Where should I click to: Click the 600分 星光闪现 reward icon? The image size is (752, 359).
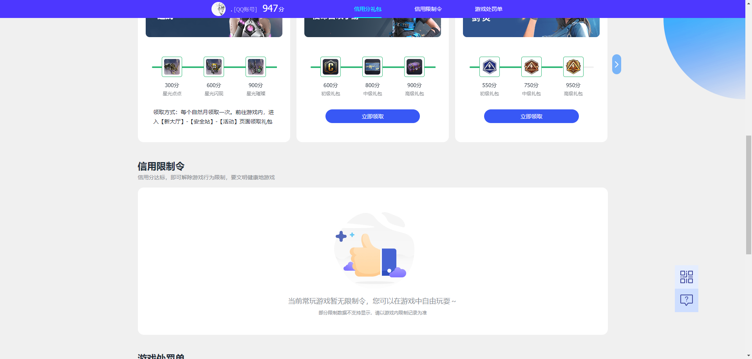click(213, 66)
